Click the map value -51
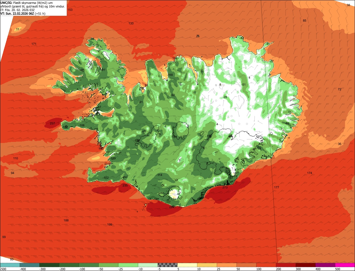 coord(244,85)
